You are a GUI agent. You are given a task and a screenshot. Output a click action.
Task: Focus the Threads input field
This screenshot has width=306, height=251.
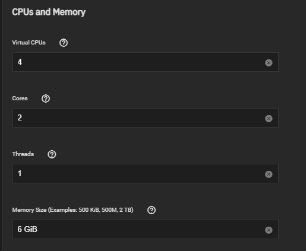[x=146, y=173]
